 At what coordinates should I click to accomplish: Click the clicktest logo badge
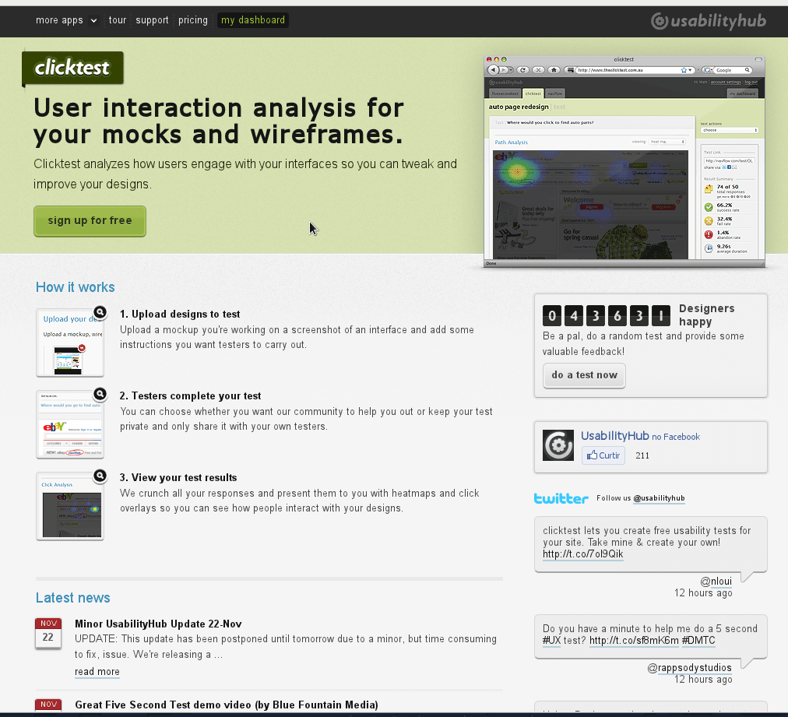tap(73, 68)
